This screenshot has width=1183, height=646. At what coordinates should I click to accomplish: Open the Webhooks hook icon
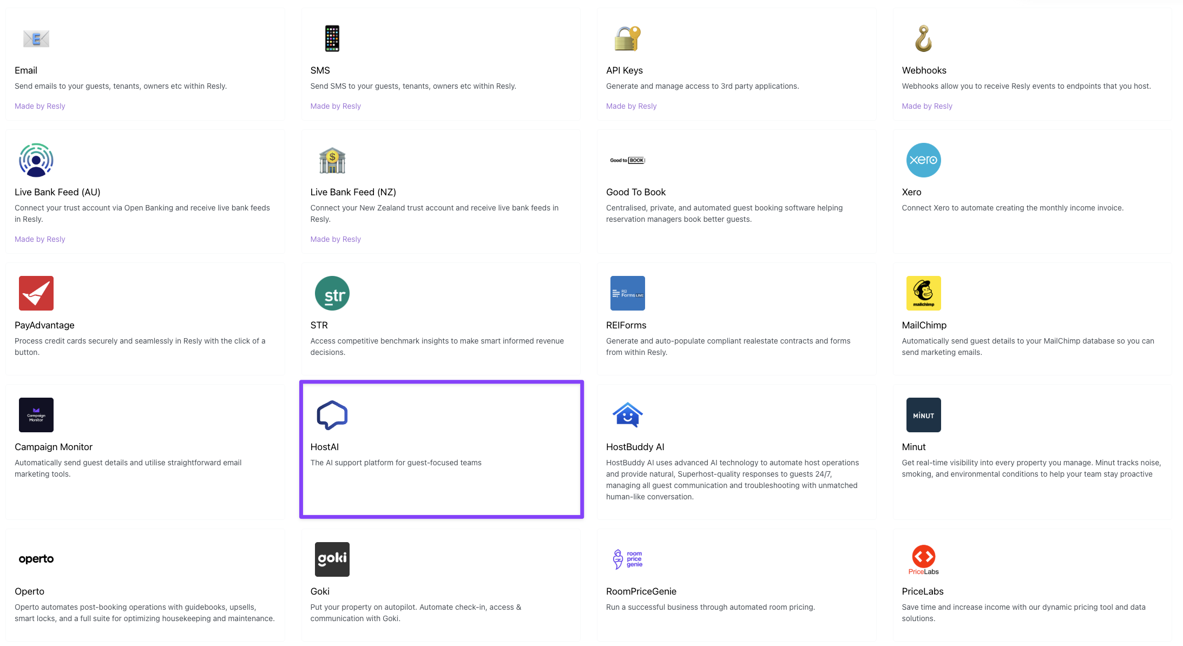[x=923, y=38]
